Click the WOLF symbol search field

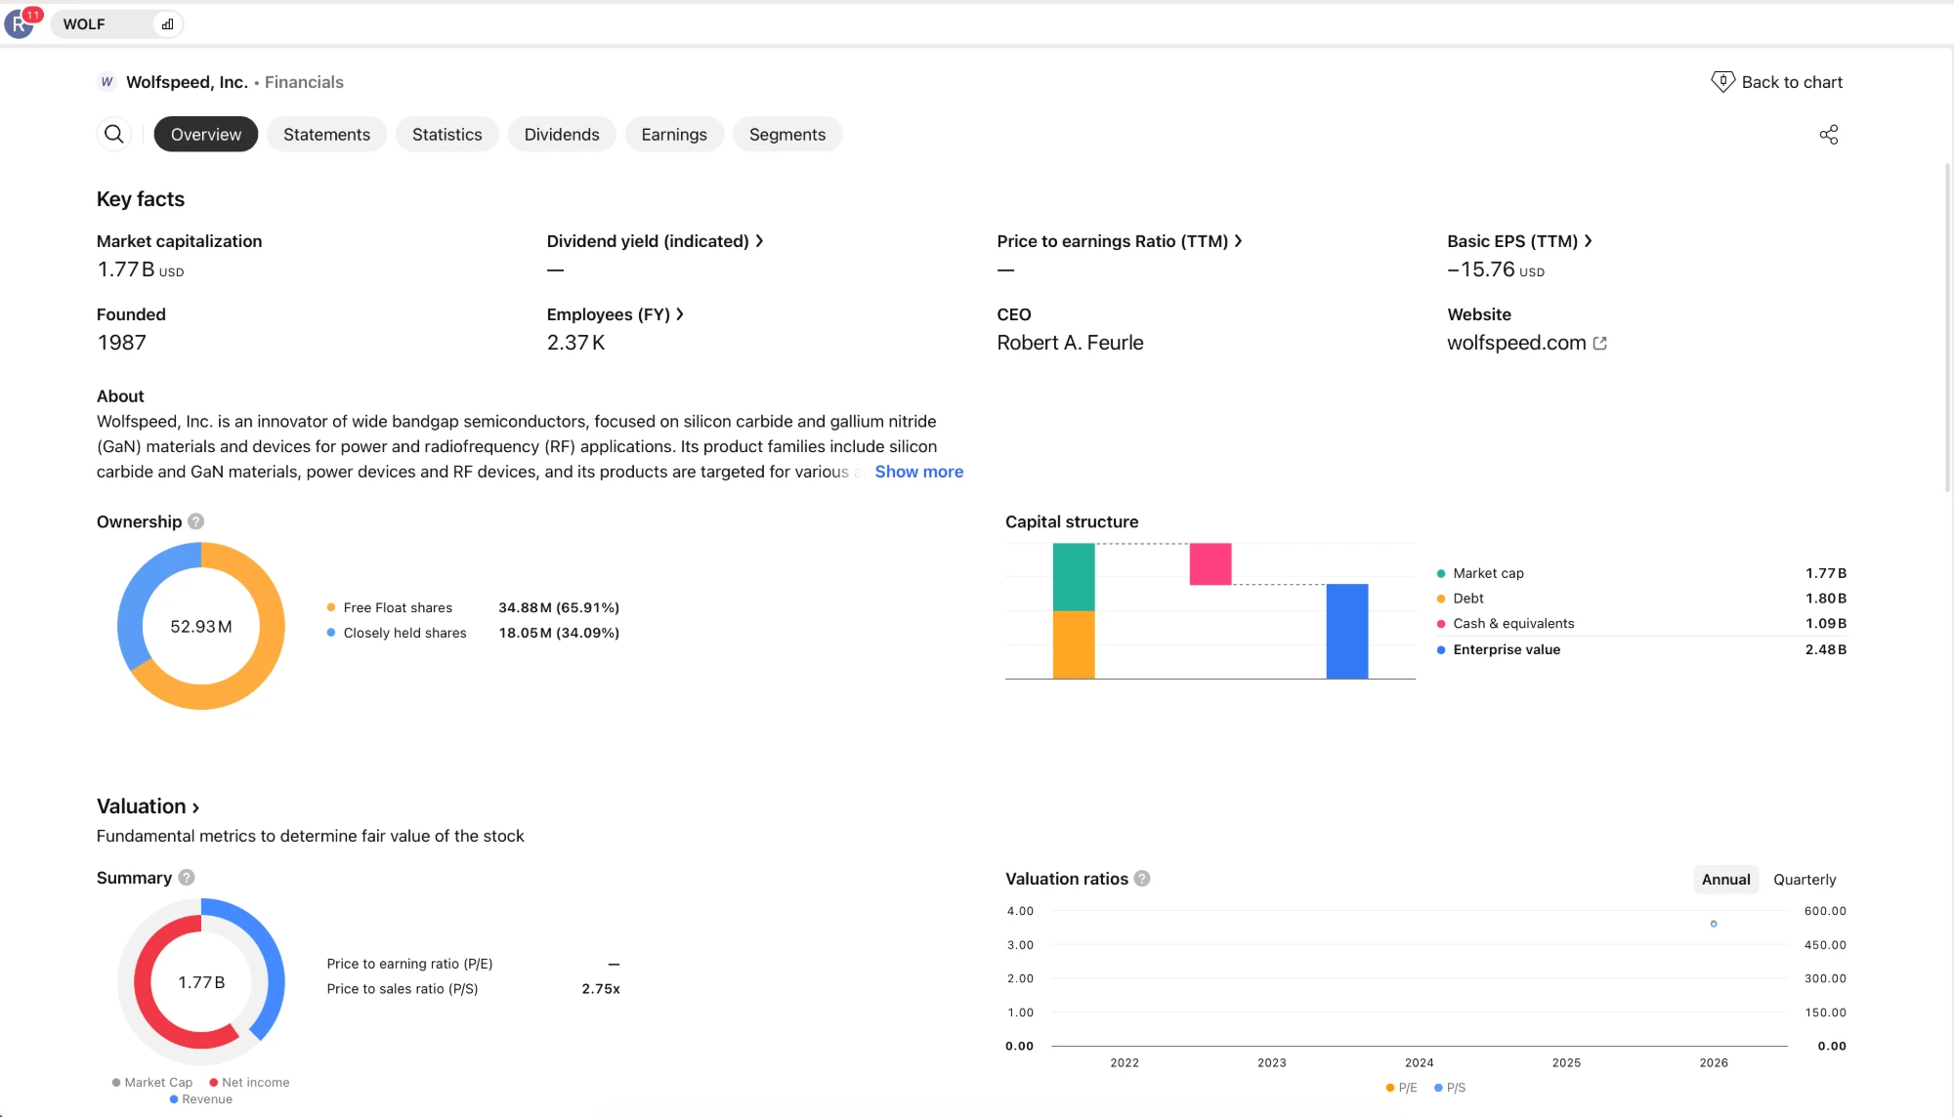[x=104, y=24]
